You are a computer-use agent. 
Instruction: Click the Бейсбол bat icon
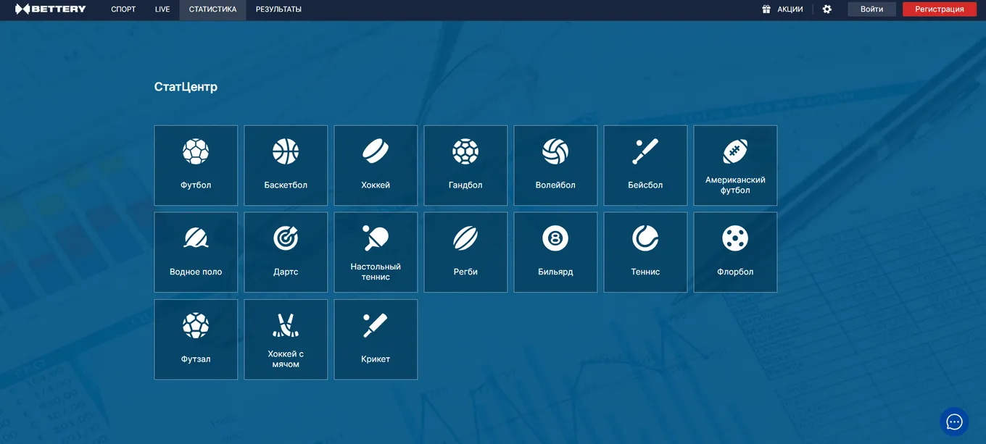pos(645,151)
